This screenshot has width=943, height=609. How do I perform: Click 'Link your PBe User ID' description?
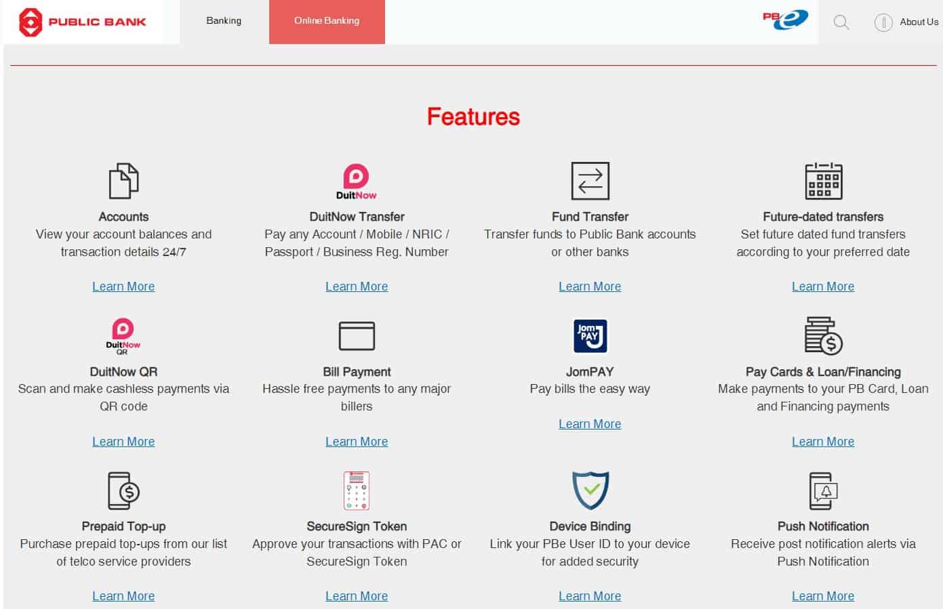[x=590, y=553]
